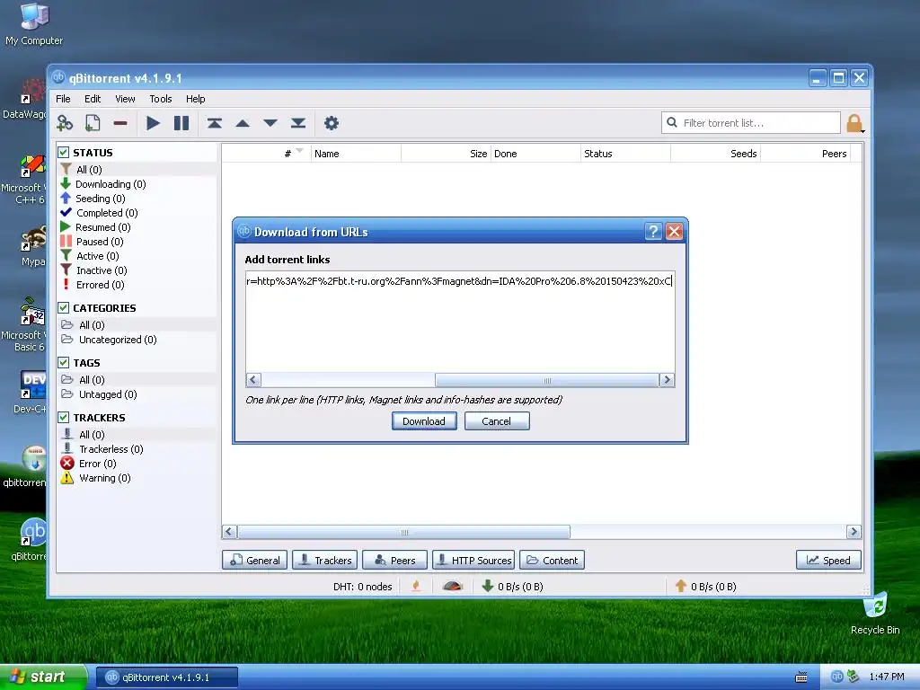920x690 pixels.
Task: Move torrent to bottom of queue
Action: point(298,123)
